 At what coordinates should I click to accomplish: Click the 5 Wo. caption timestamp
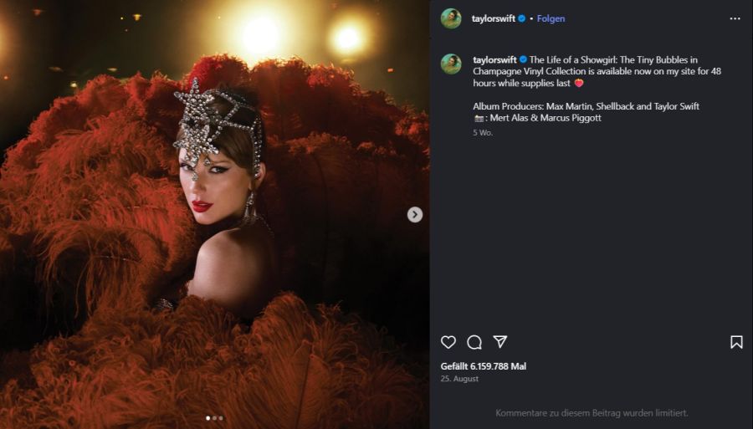click(x=483, y=133)
